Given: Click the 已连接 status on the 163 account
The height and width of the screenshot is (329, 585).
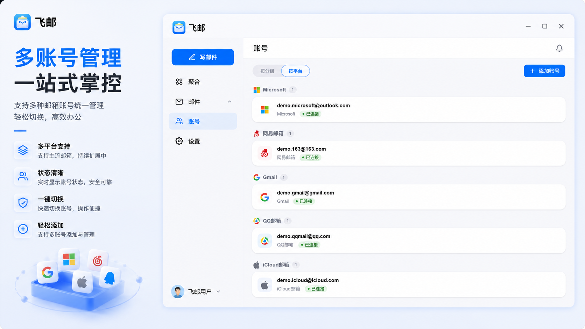Looking at the screenshot, I should click(x=311, y=157).
